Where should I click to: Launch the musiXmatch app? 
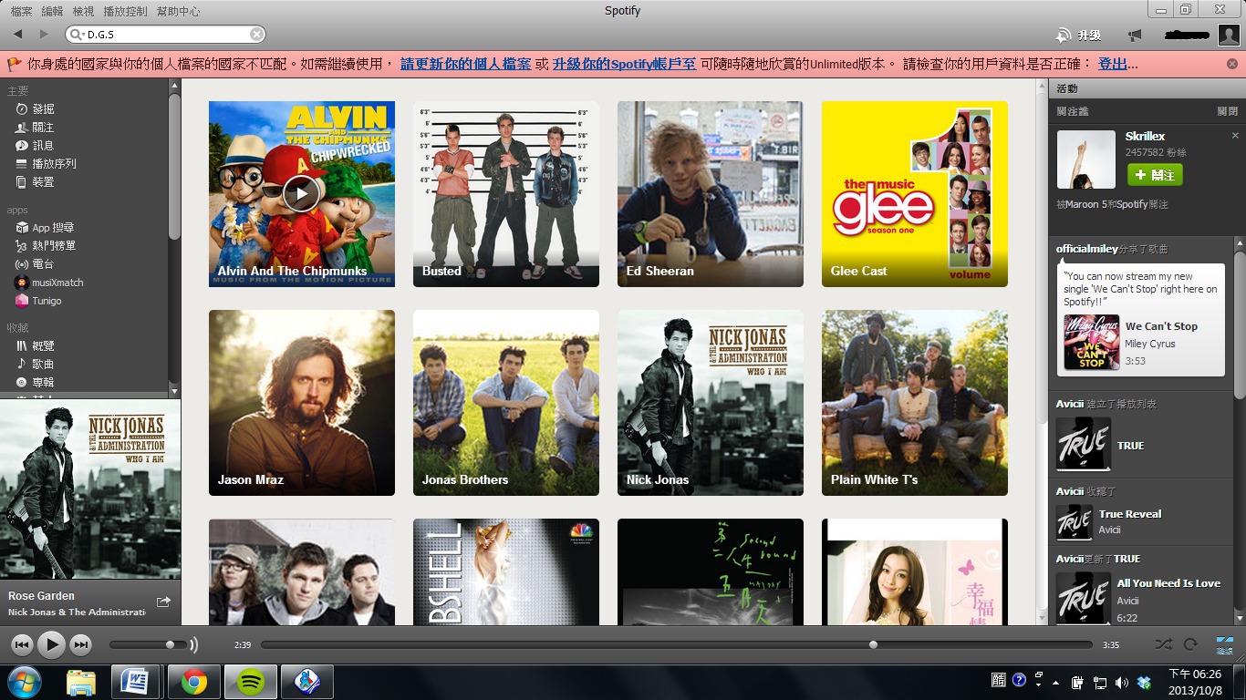(50, 283)
